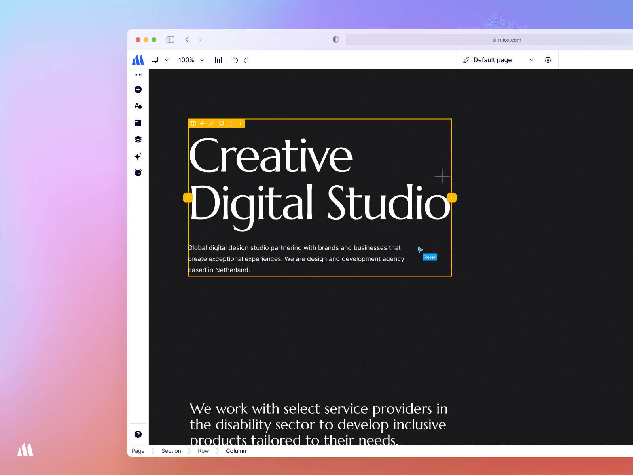Toggle the browser sidebar

click(170, 40)
